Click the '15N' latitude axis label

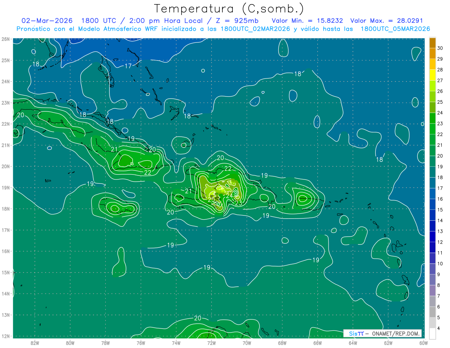click(5, 273)
